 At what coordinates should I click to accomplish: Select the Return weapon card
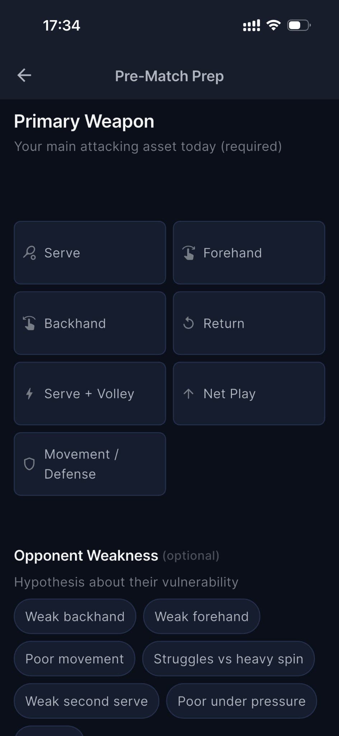(249, 323)
